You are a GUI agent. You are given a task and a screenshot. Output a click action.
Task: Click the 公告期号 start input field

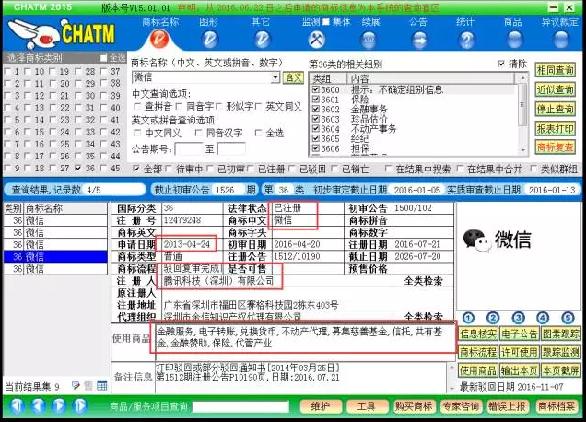(x=187, y=148)
